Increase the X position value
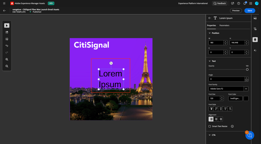 pos(226,51)
